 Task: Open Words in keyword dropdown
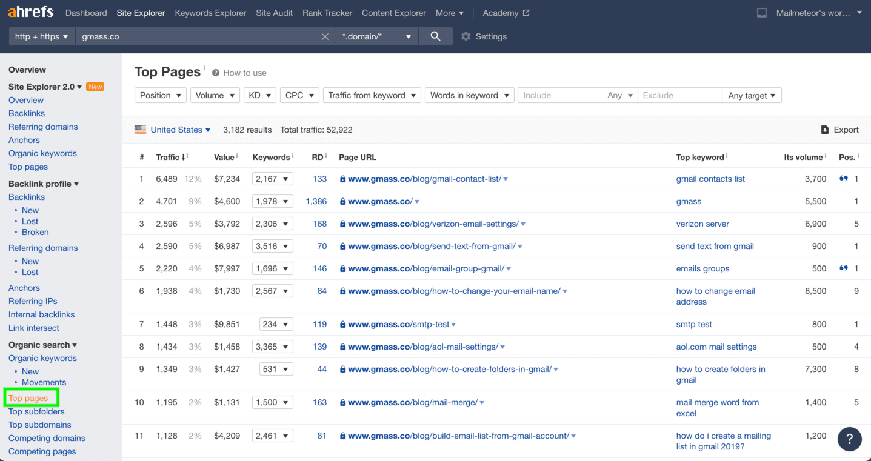tap(470, 95)
